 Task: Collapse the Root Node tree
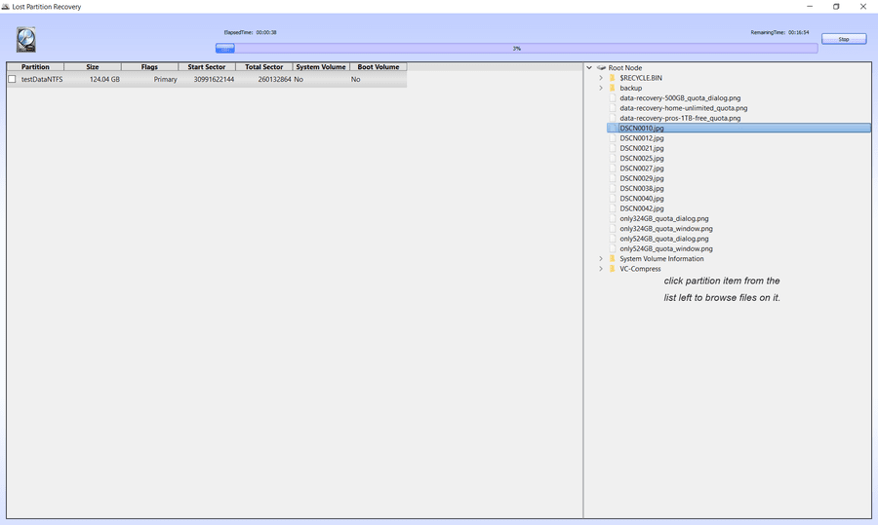click(x=589, y=67)
